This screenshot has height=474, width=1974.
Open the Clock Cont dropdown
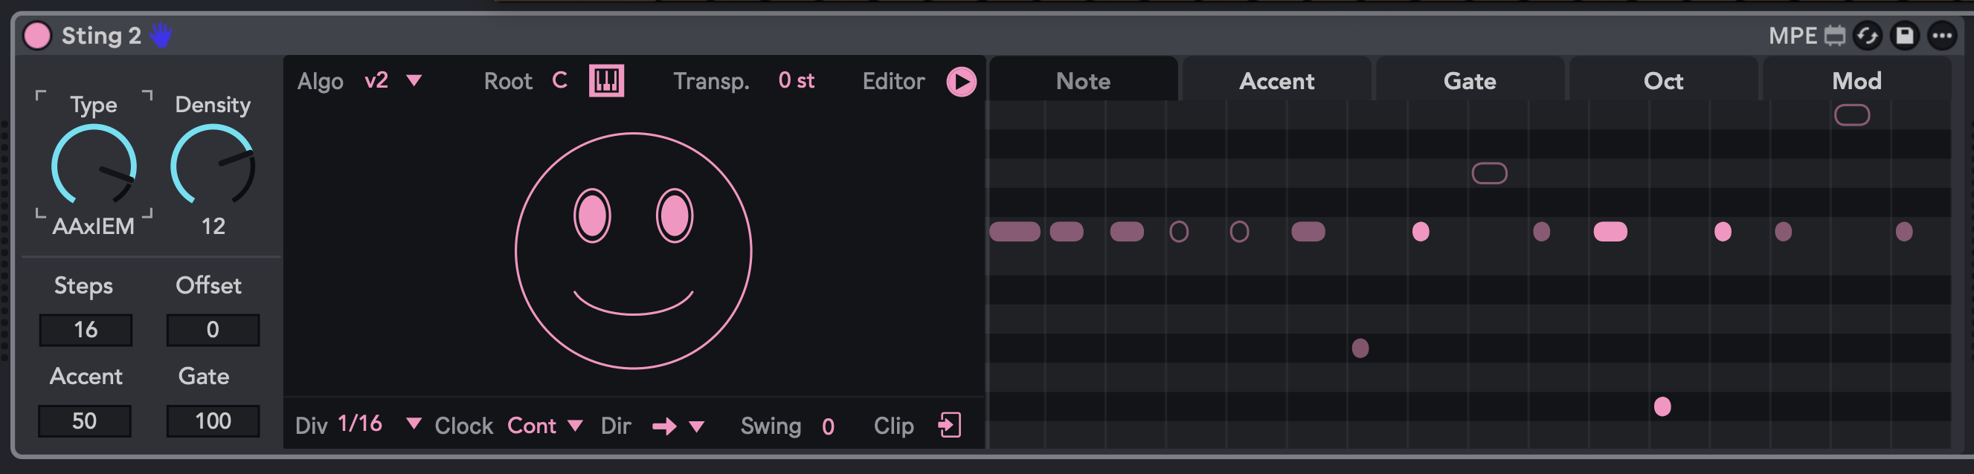(x=575, y=426)
